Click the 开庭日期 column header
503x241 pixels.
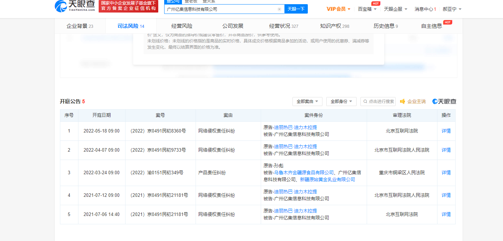click(x=102, y=115)
